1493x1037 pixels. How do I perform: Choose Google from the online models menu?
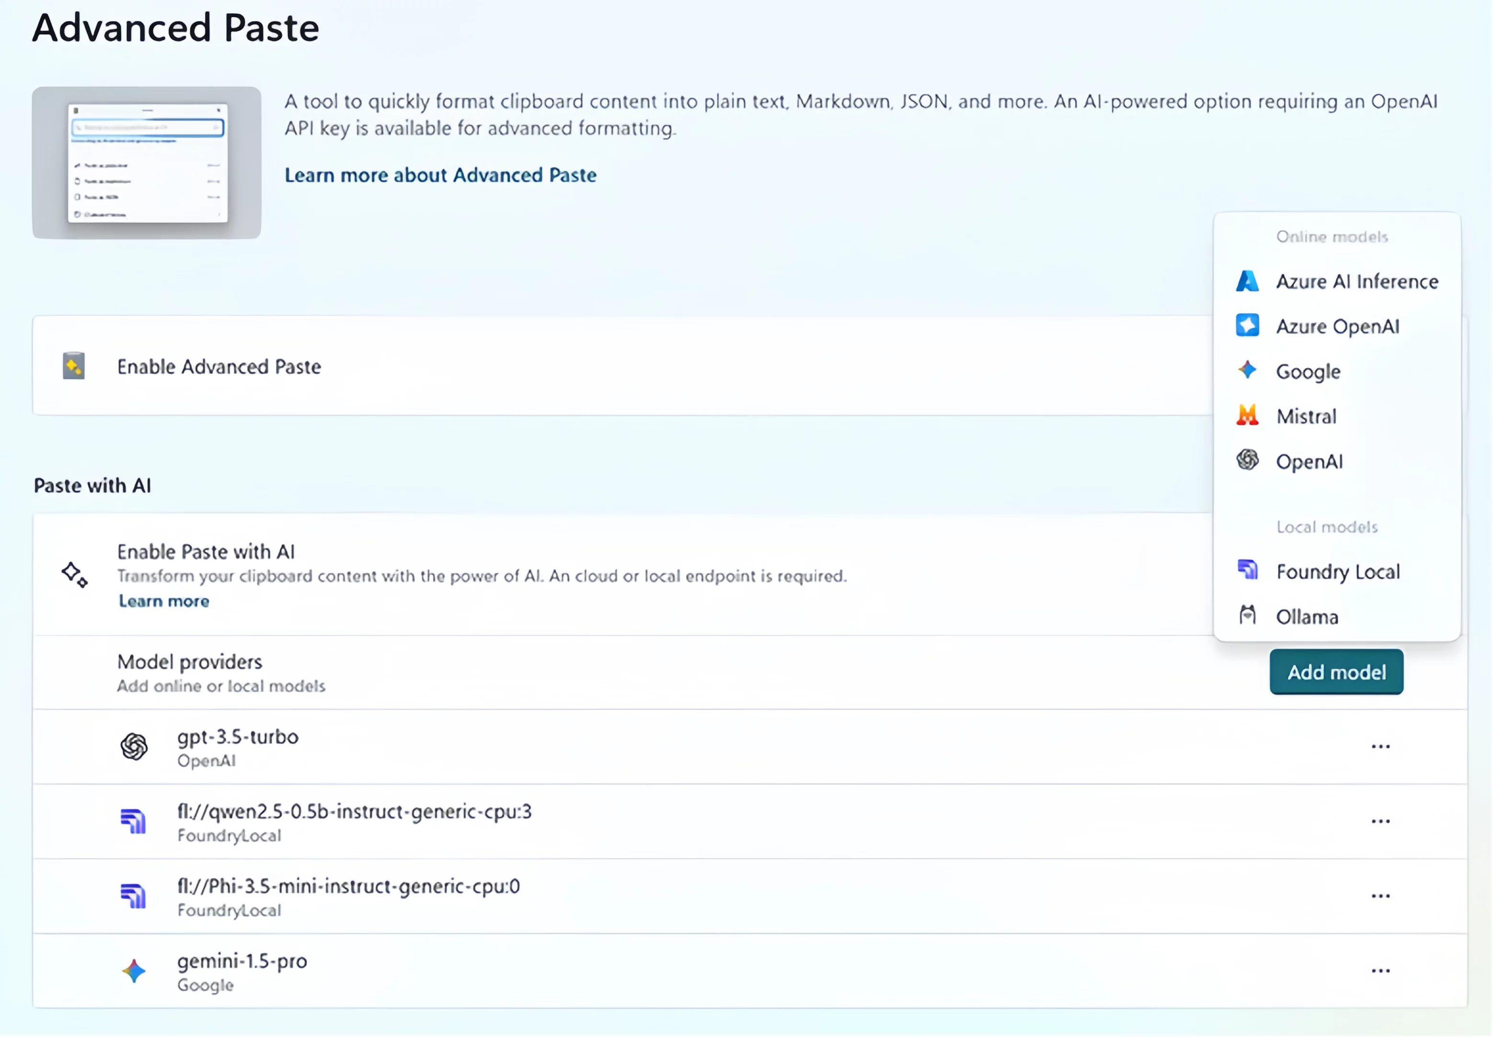click(1308, 371)
